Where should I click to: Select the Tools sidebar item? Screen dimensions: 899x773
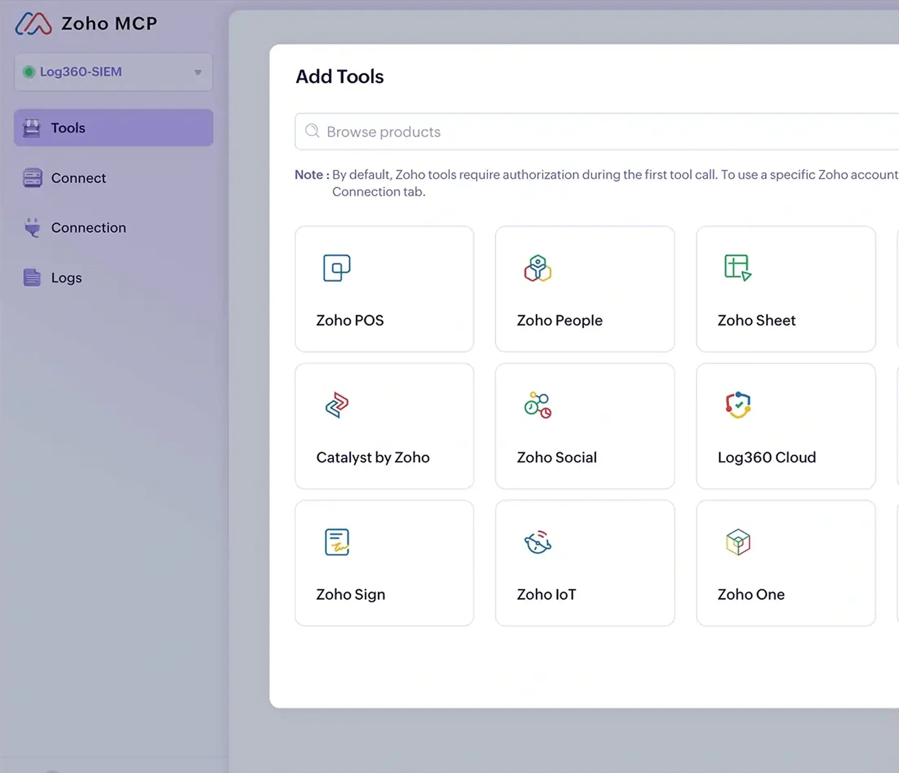114,128
